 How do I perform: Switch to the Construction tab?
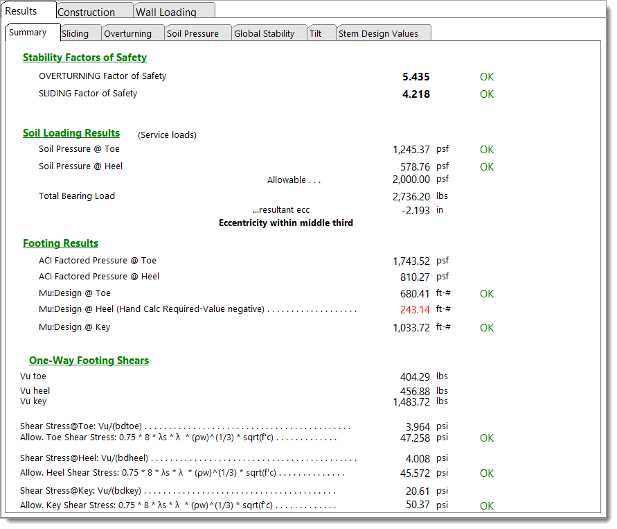coord(87,12)
